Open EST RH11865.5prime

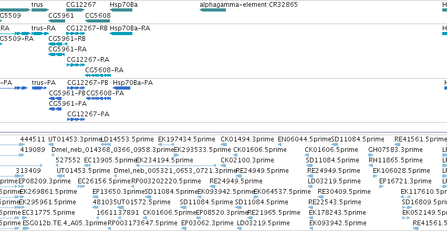click(396, 160)
